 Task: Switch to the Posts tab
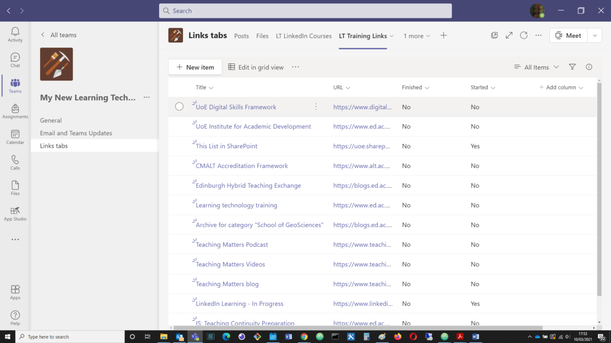(x=241, y=35)
